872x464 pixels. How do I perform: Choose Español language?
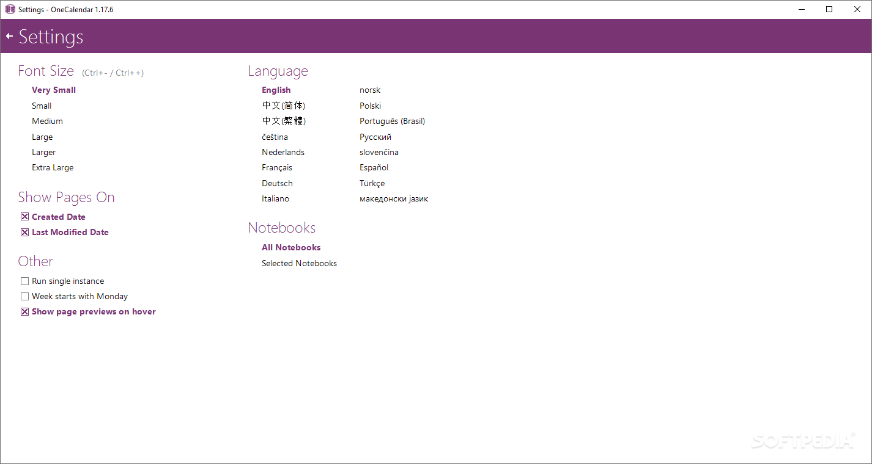[374, 167]
